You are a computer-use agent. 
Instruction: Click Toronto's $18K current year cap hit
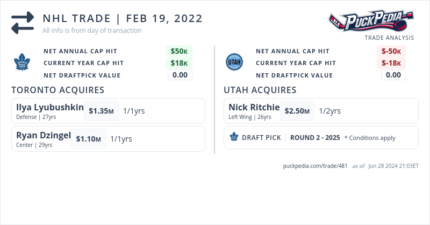(179, 63)
